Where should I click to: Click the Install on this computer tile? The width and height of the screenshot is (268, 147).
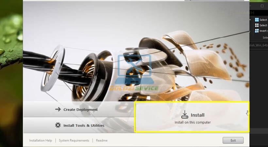(x=192, y=117)
